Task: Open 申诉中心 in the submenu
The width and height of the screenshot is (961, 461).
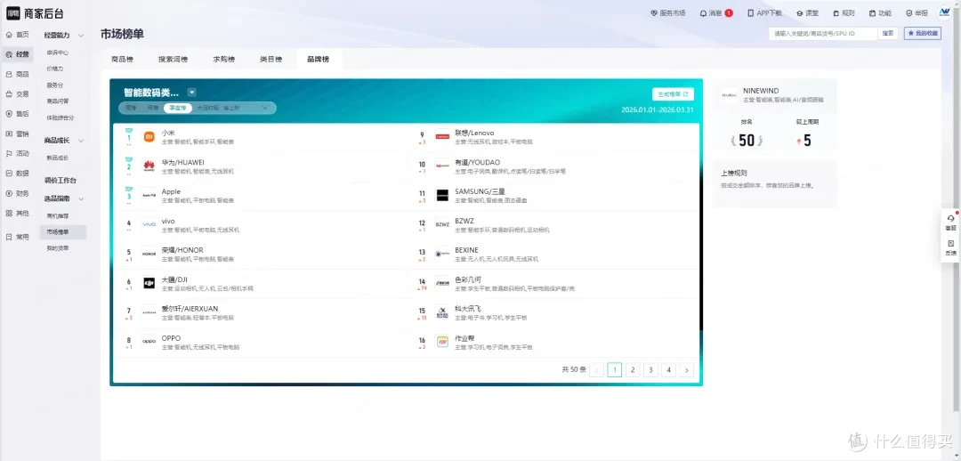Action: coord(58,53)
